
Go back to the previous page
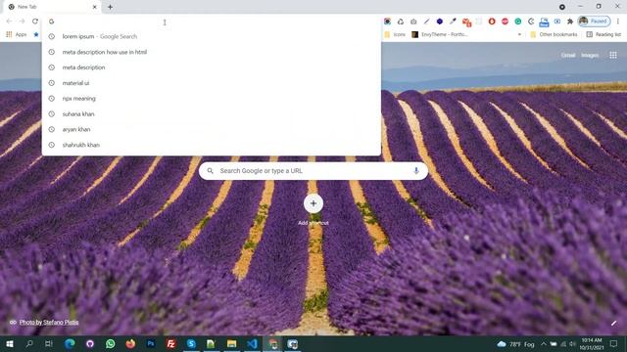(x=9, y=22)
